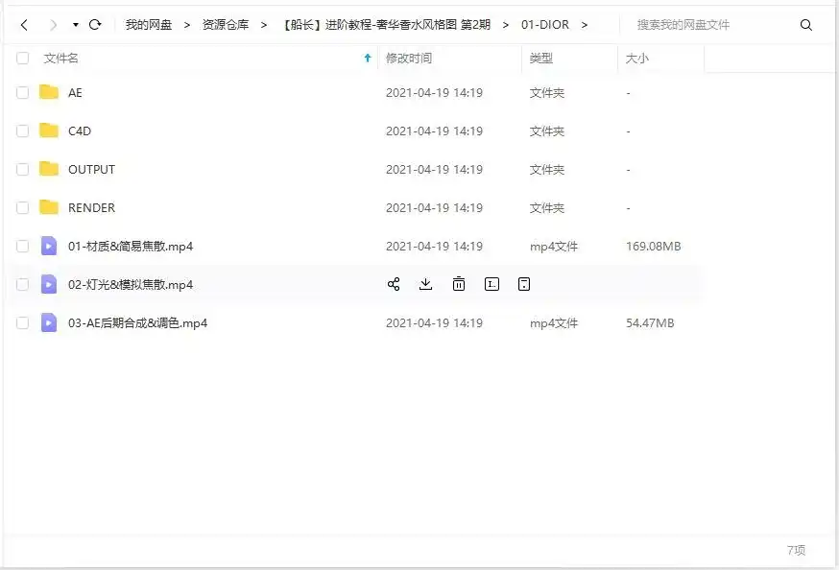
Task: Rename 02-灯光&模拟焦散.mp4 with rename icon
Action: (491, 284)
